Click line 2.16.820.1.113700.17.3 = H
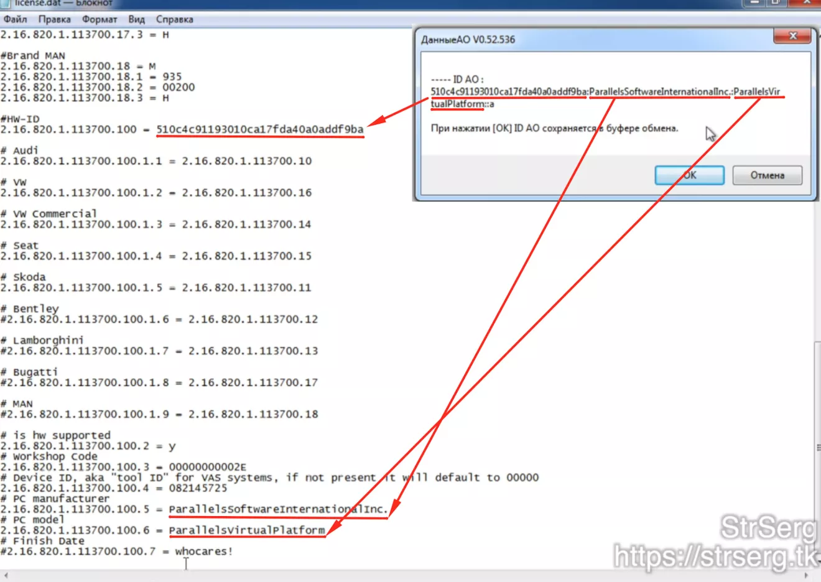Viewport: 821px width, 582px height. (85, 35)
